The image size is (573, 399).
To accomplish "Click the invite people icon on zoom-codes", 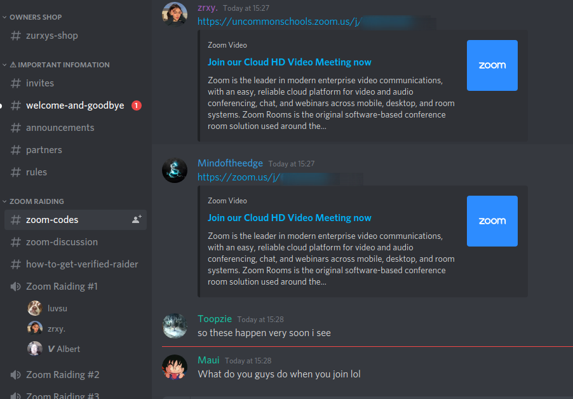I will point(137,219).
